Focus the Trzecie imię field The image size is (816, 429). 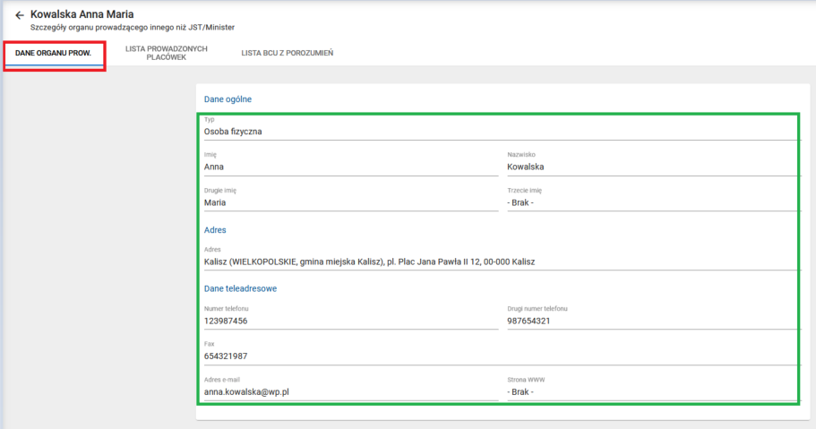pyautogui.click(x=652, y=202)
